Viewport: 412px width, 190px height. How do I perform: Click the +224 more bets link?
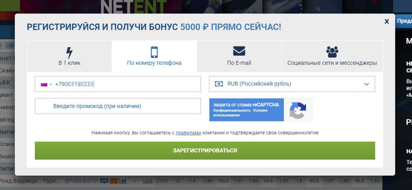(148, 181)
